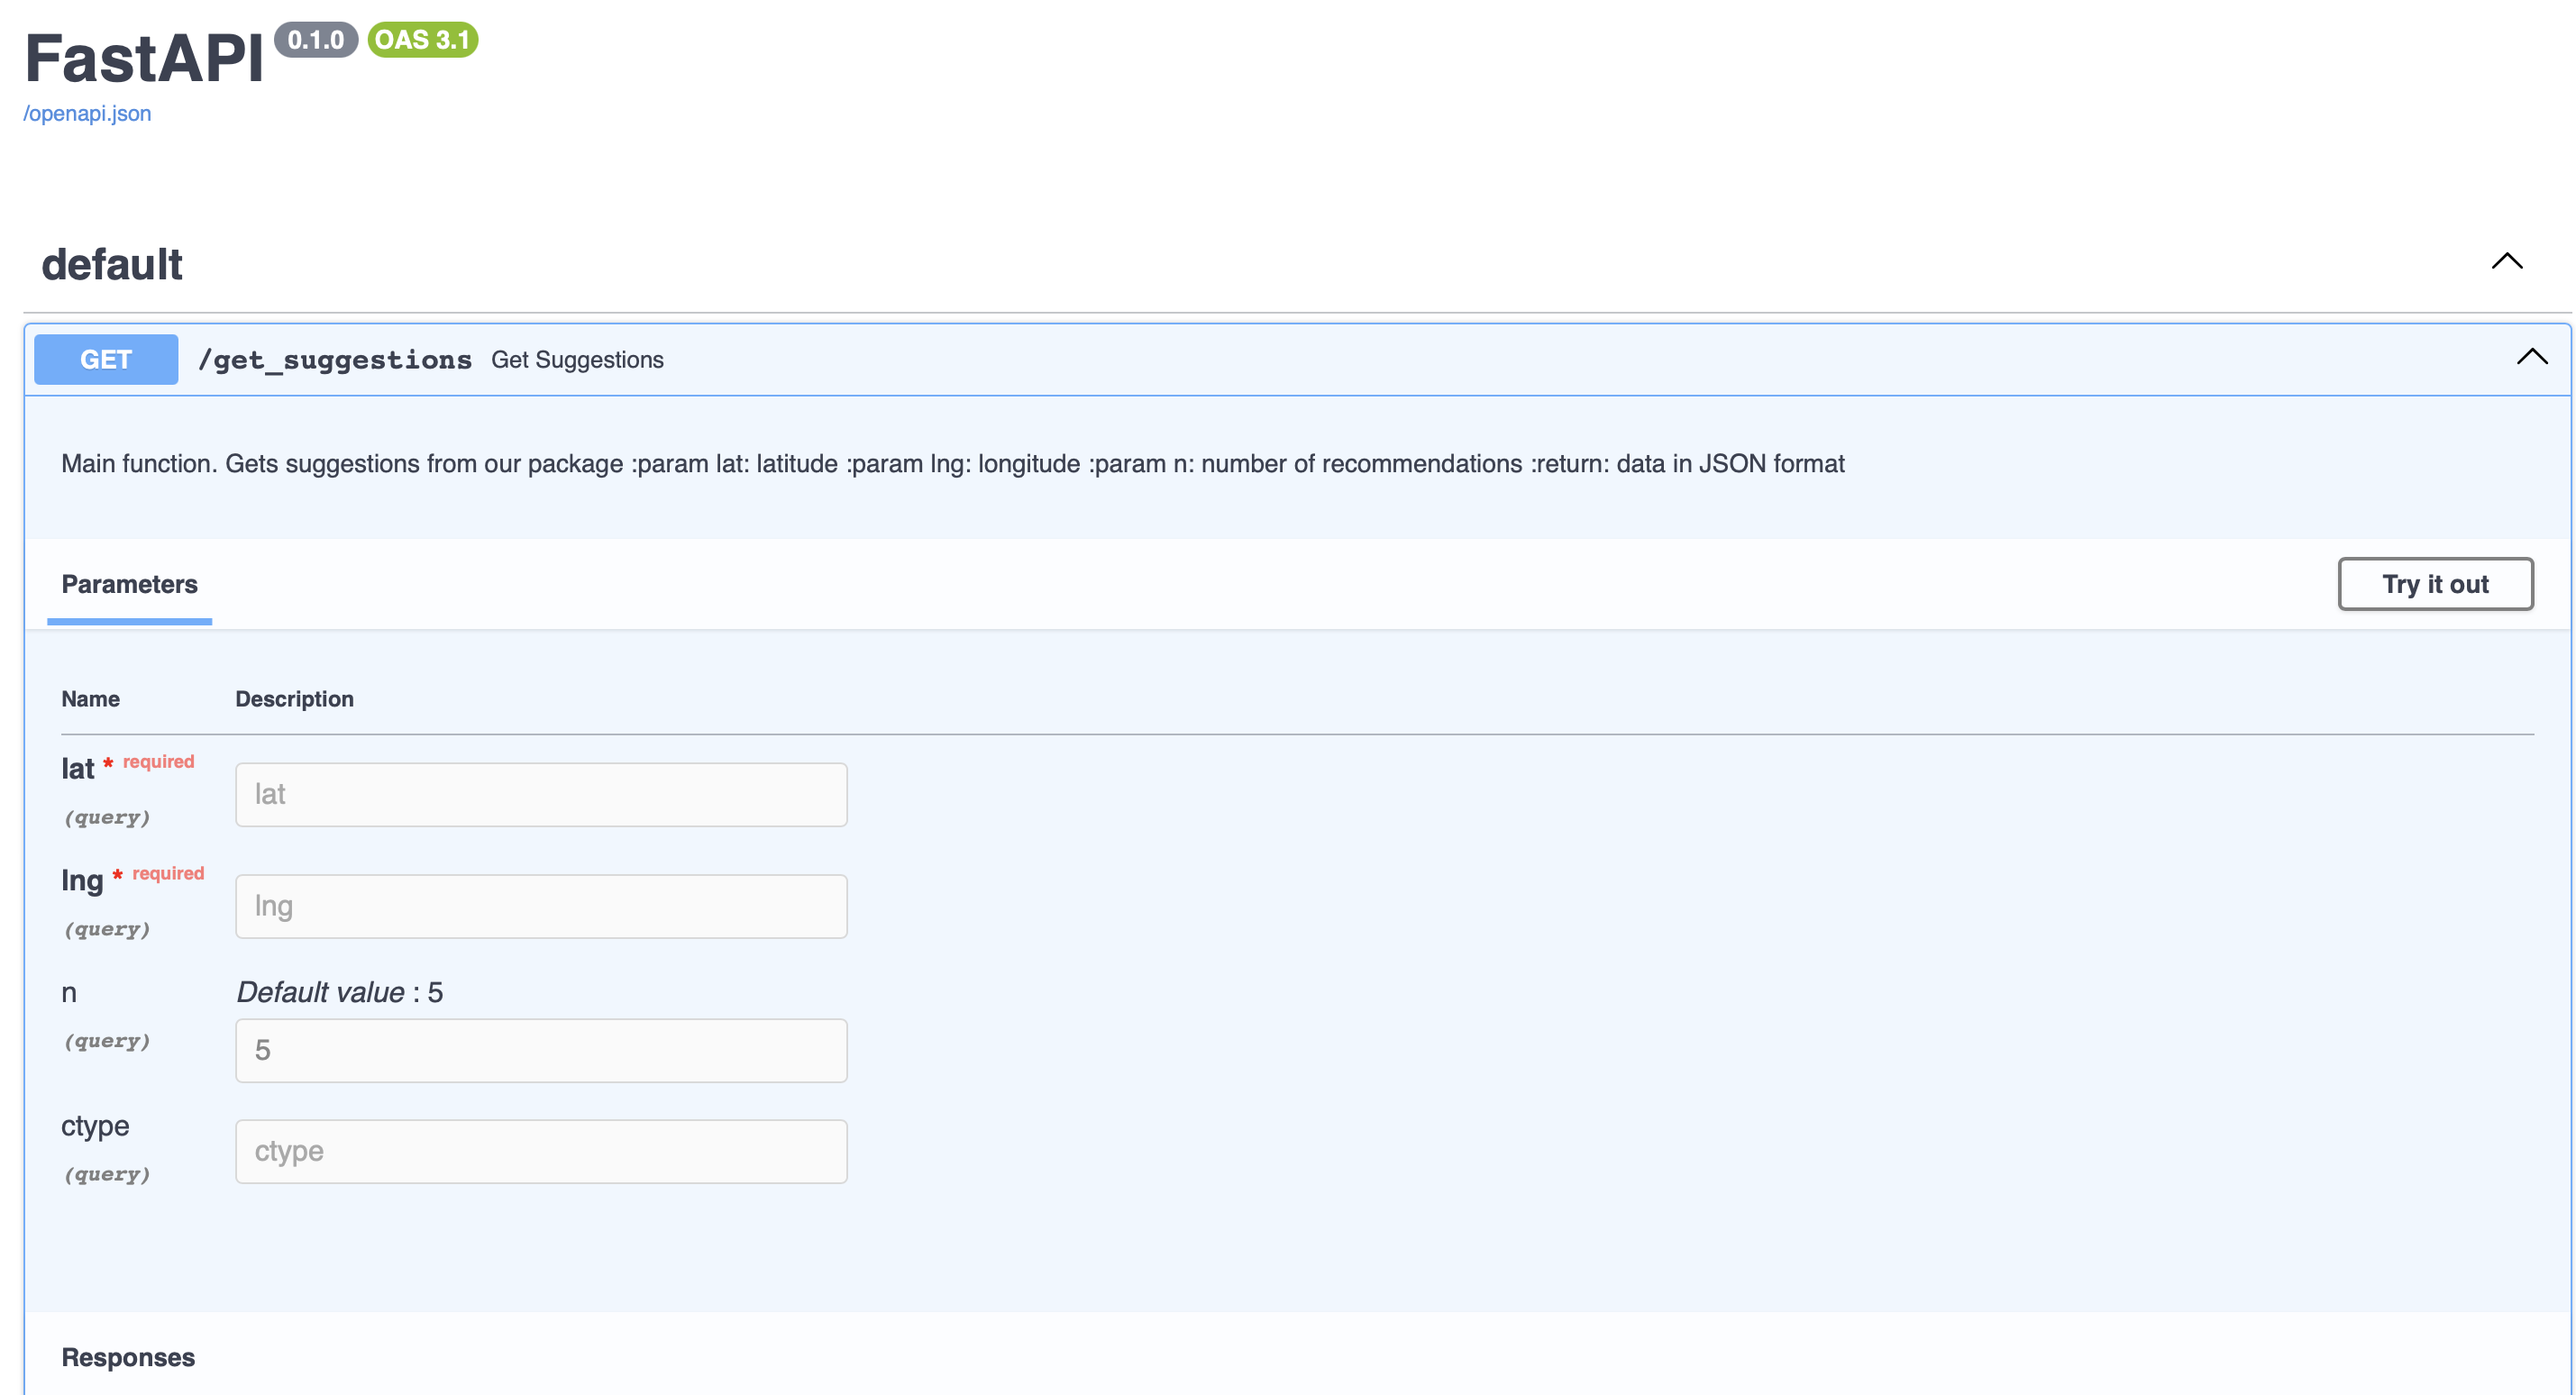2576x1395 pixels.
Task: Click the Name column header
Action: click(x=90, y=699)
